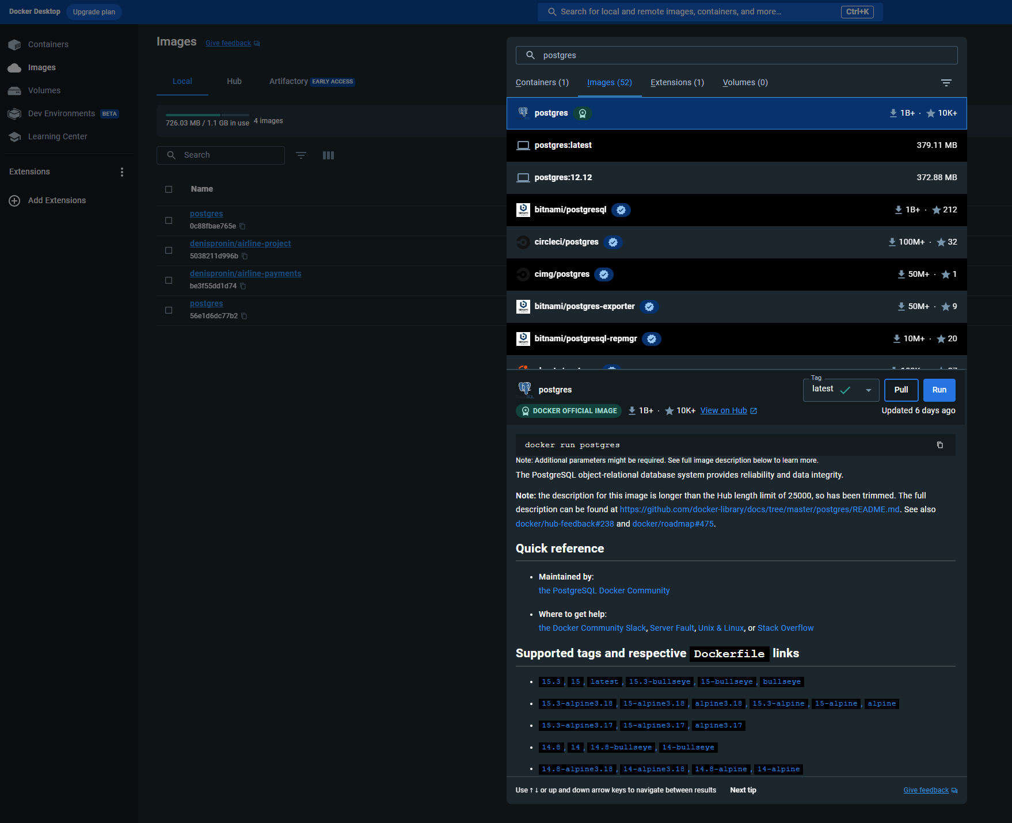Select the postgres:12.12 local result
Viewport: 1012px width, 823px height.
[737, 178]
